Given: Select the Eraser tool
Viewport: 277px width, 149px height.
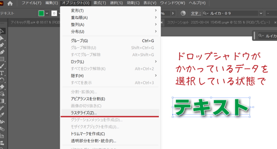Looking at the screenshot, I should 2,87.
